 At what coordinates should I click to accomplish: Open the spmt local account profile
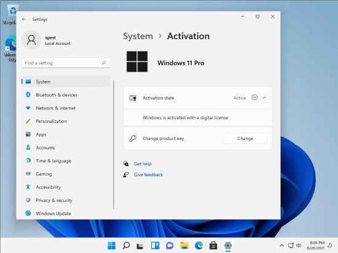pyautogui.click(x=46, y=41)
